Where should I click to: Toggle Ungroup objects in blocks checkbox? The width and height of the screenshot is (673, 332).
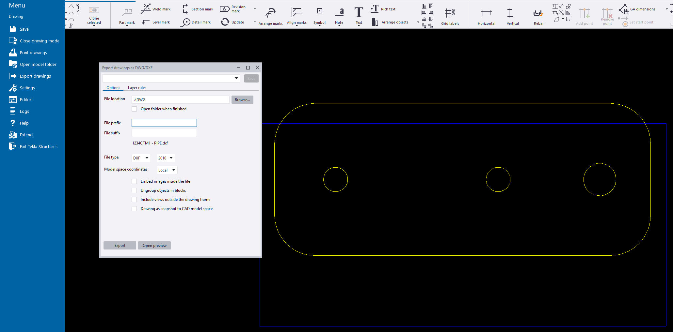coord(134,190)
